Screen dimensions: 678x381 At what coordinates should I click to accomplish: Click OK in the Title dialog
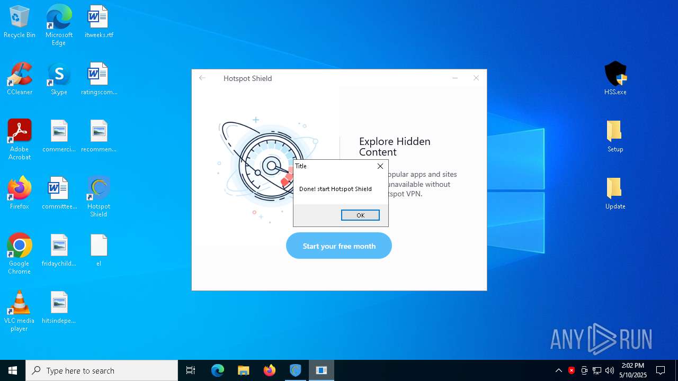point(360,215)
